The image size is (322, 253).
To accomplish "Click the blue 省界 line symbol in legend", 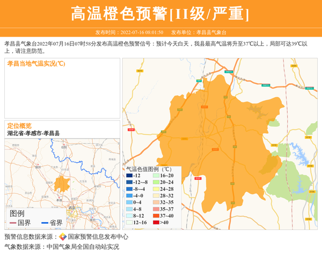I will pyautogui.click(x=45, y=223).
